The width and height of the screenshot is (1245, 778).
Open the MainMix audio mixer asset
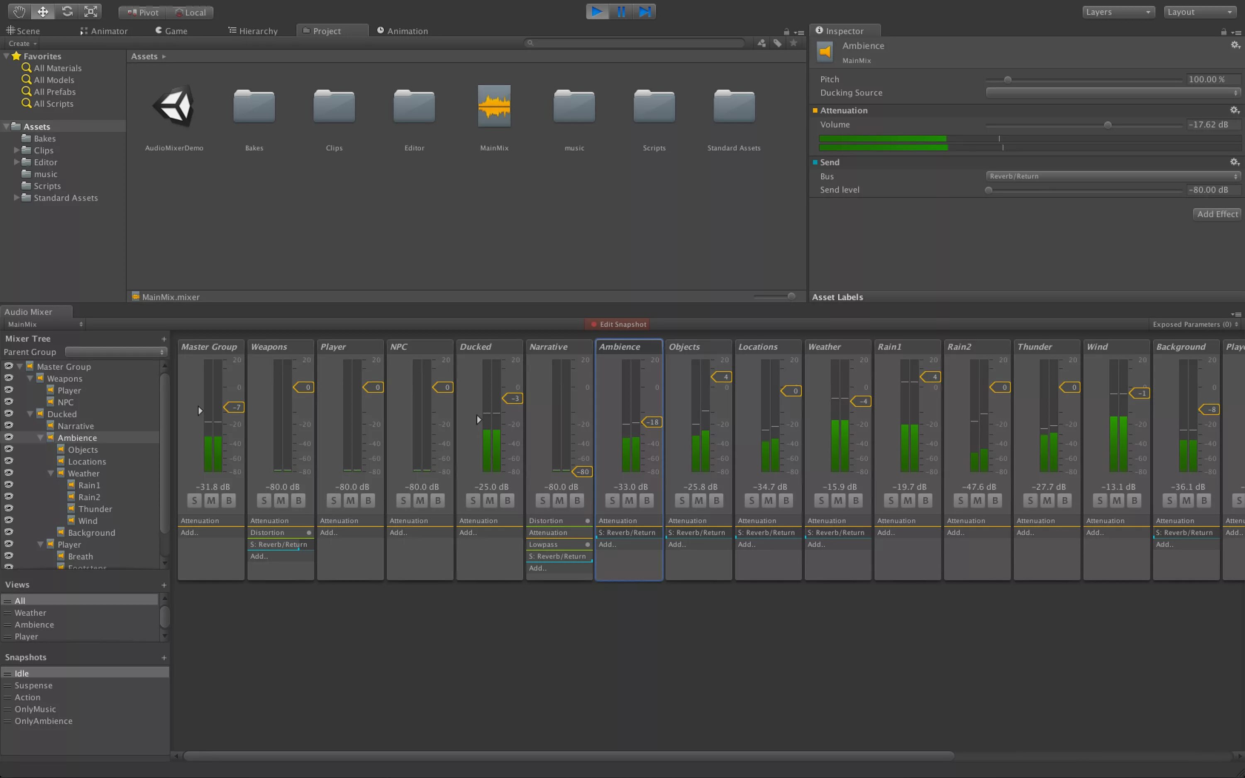pos(494,107)
